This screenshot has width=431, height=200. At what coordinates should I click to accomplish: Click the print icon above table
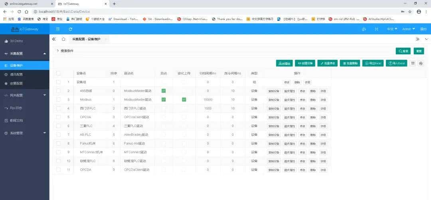pyautogui.click(x=421, y=63)
